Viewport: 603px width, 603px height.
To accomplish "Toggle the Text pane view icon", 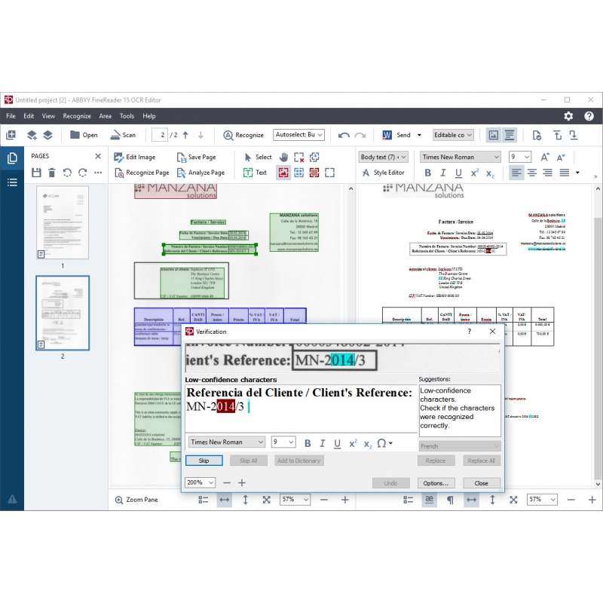I will click(510, 135).
